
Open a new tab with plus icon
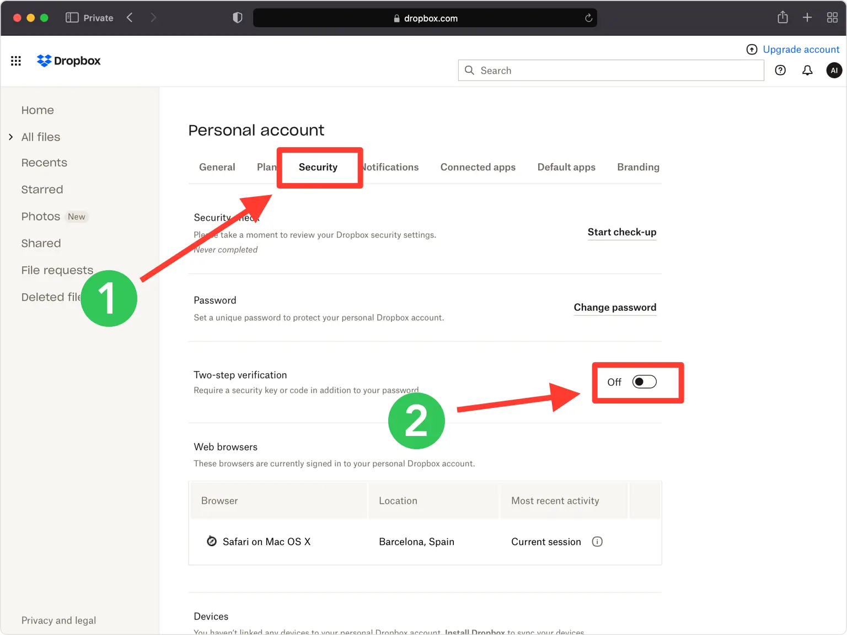(807, 18)
